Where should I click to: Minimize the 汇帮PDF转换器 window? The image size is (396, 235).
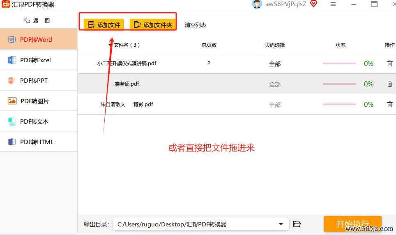tap(354, 4)
